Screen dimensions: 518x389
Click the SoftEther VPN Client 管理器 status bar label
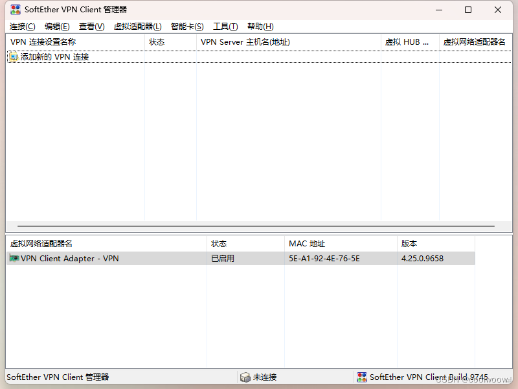58,377
